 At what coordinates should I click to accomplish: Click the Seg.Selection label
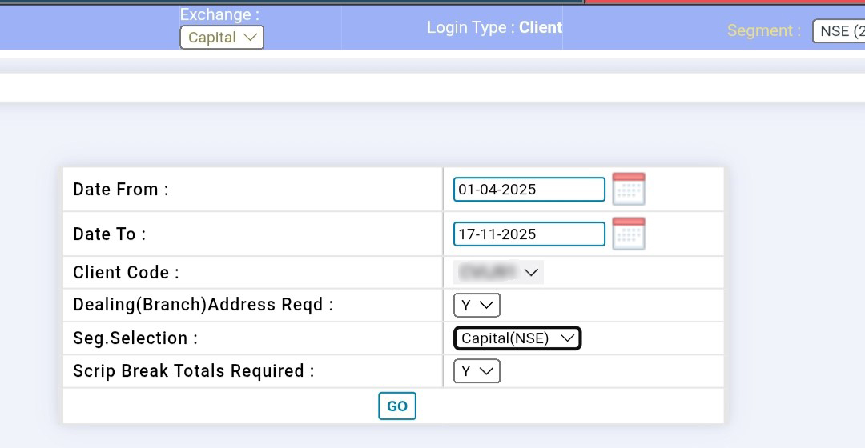(135, 338)
